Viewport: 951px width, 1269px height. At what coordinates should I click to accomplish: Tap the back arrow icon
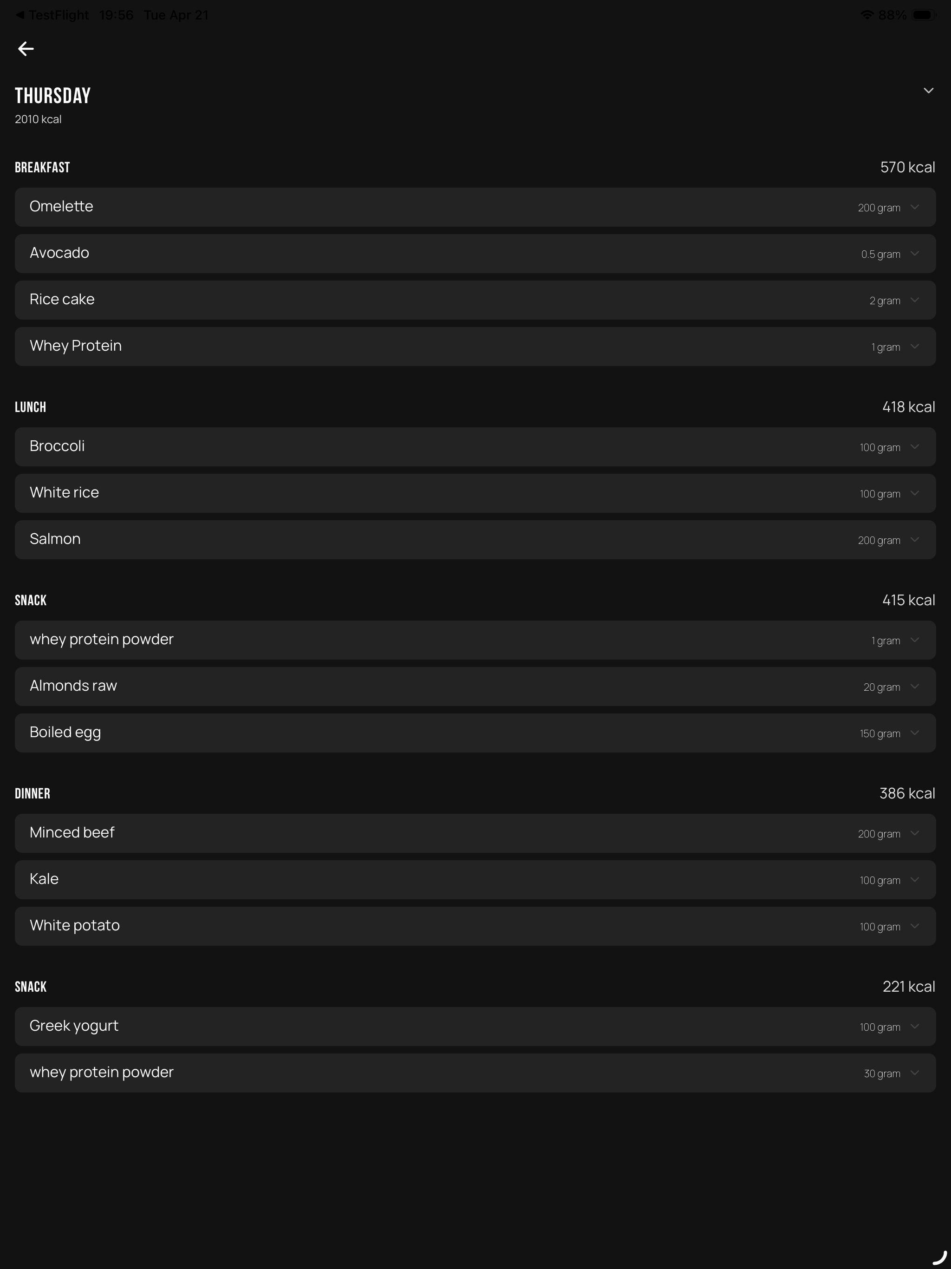pos(26,49)
